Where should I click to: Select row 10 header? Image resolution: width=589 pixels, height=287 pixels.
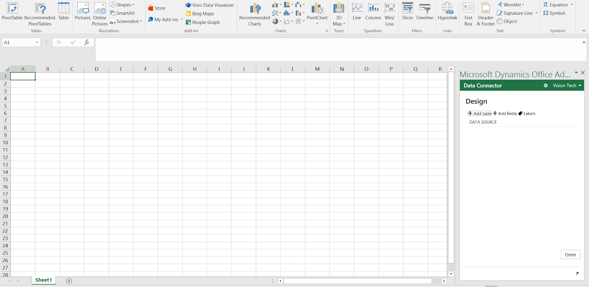(5, 142)
